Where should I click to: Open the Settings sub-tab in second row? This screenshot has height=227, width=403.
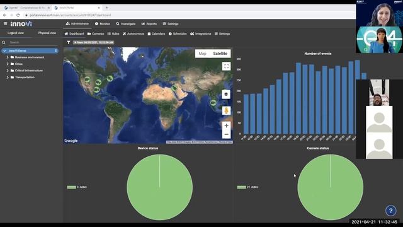pos(222,33)
